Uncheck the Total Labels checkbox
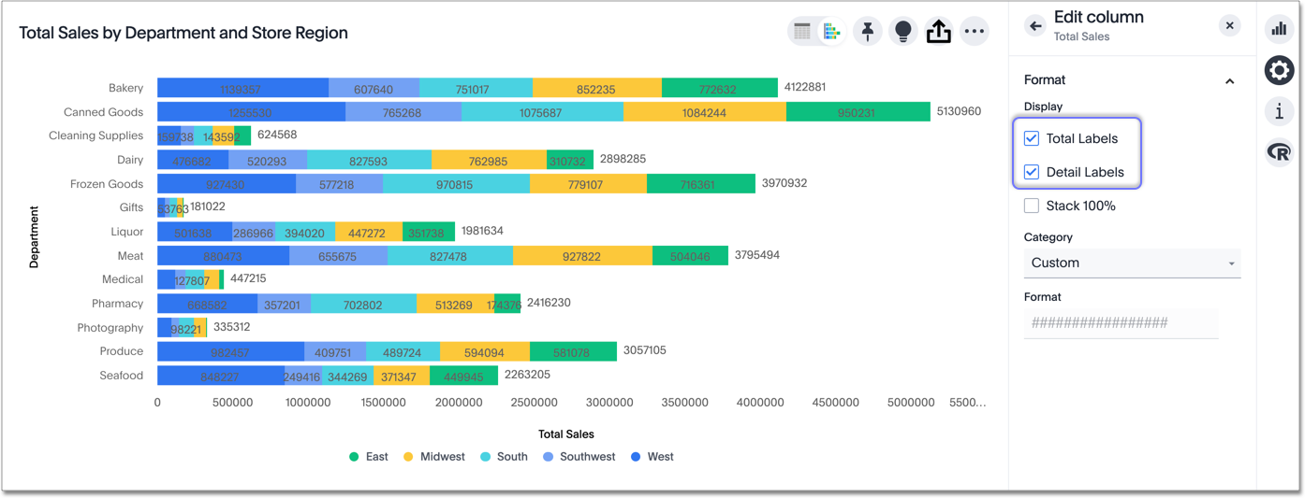This screenshot has width=1305, height=498. pos(1032,138)
